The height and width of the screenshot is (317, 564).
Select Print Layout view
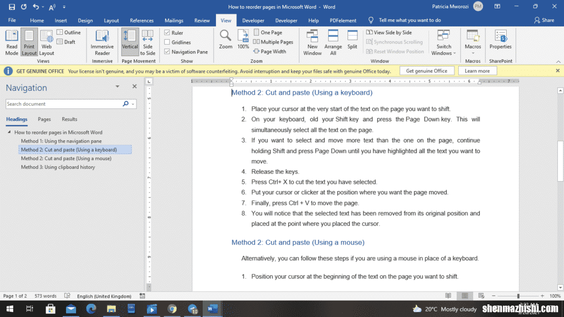[x=29, y=42]
